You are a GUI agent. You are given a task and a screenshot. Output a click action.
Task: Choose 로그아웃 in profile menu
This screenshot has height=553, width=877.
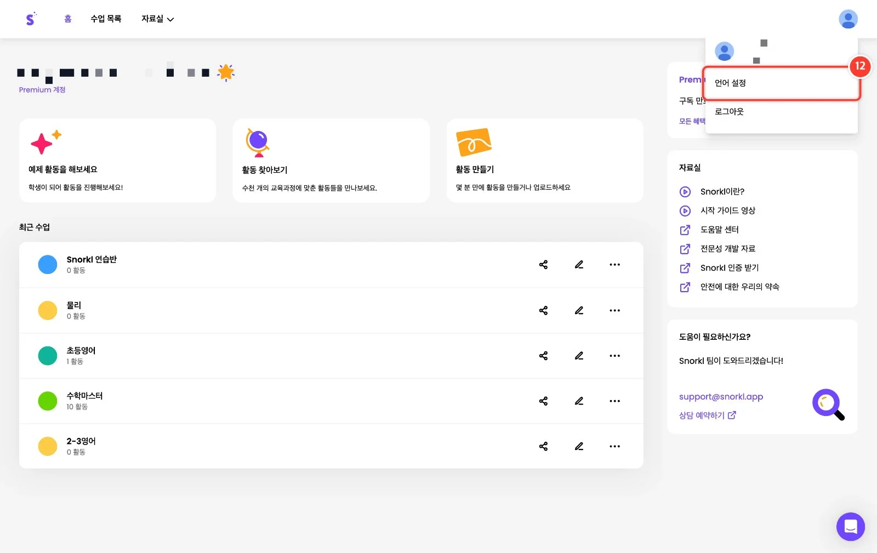click(x=781, y=111)
